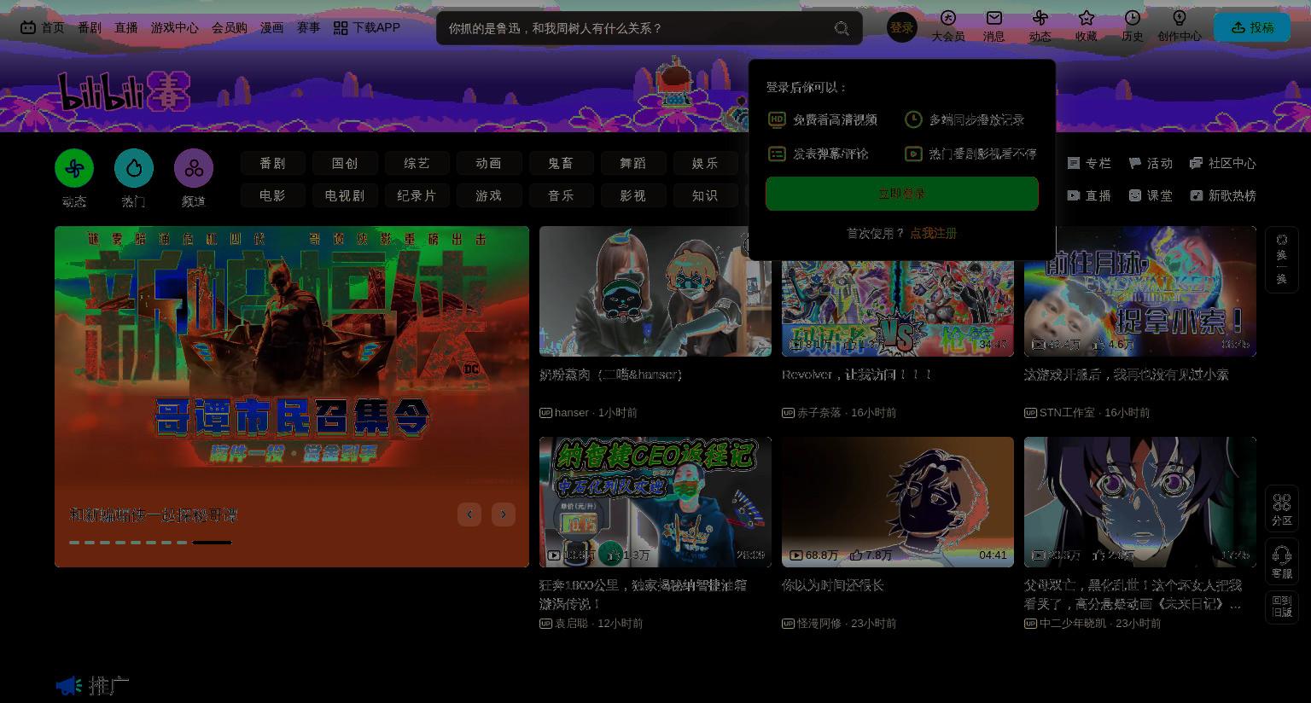Open the 大会员 membership icon
The image size is (1311, 703).
coord(947,26)
